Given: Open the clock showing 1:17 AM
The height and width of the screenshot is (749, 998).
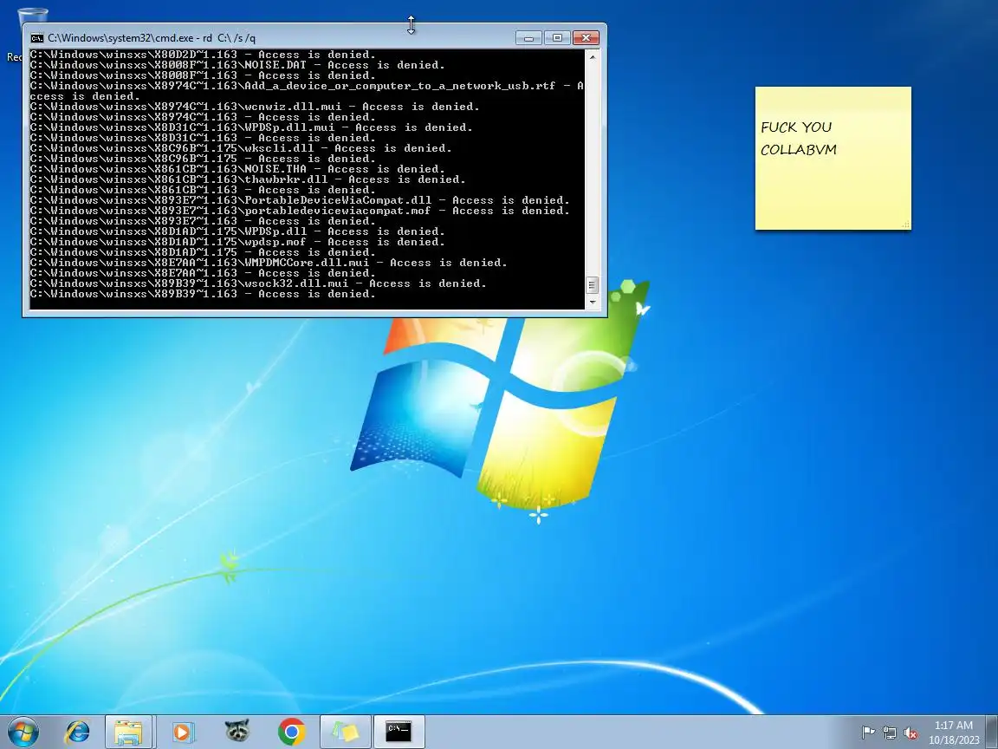Looking at the screenshot, I should 954,733.
